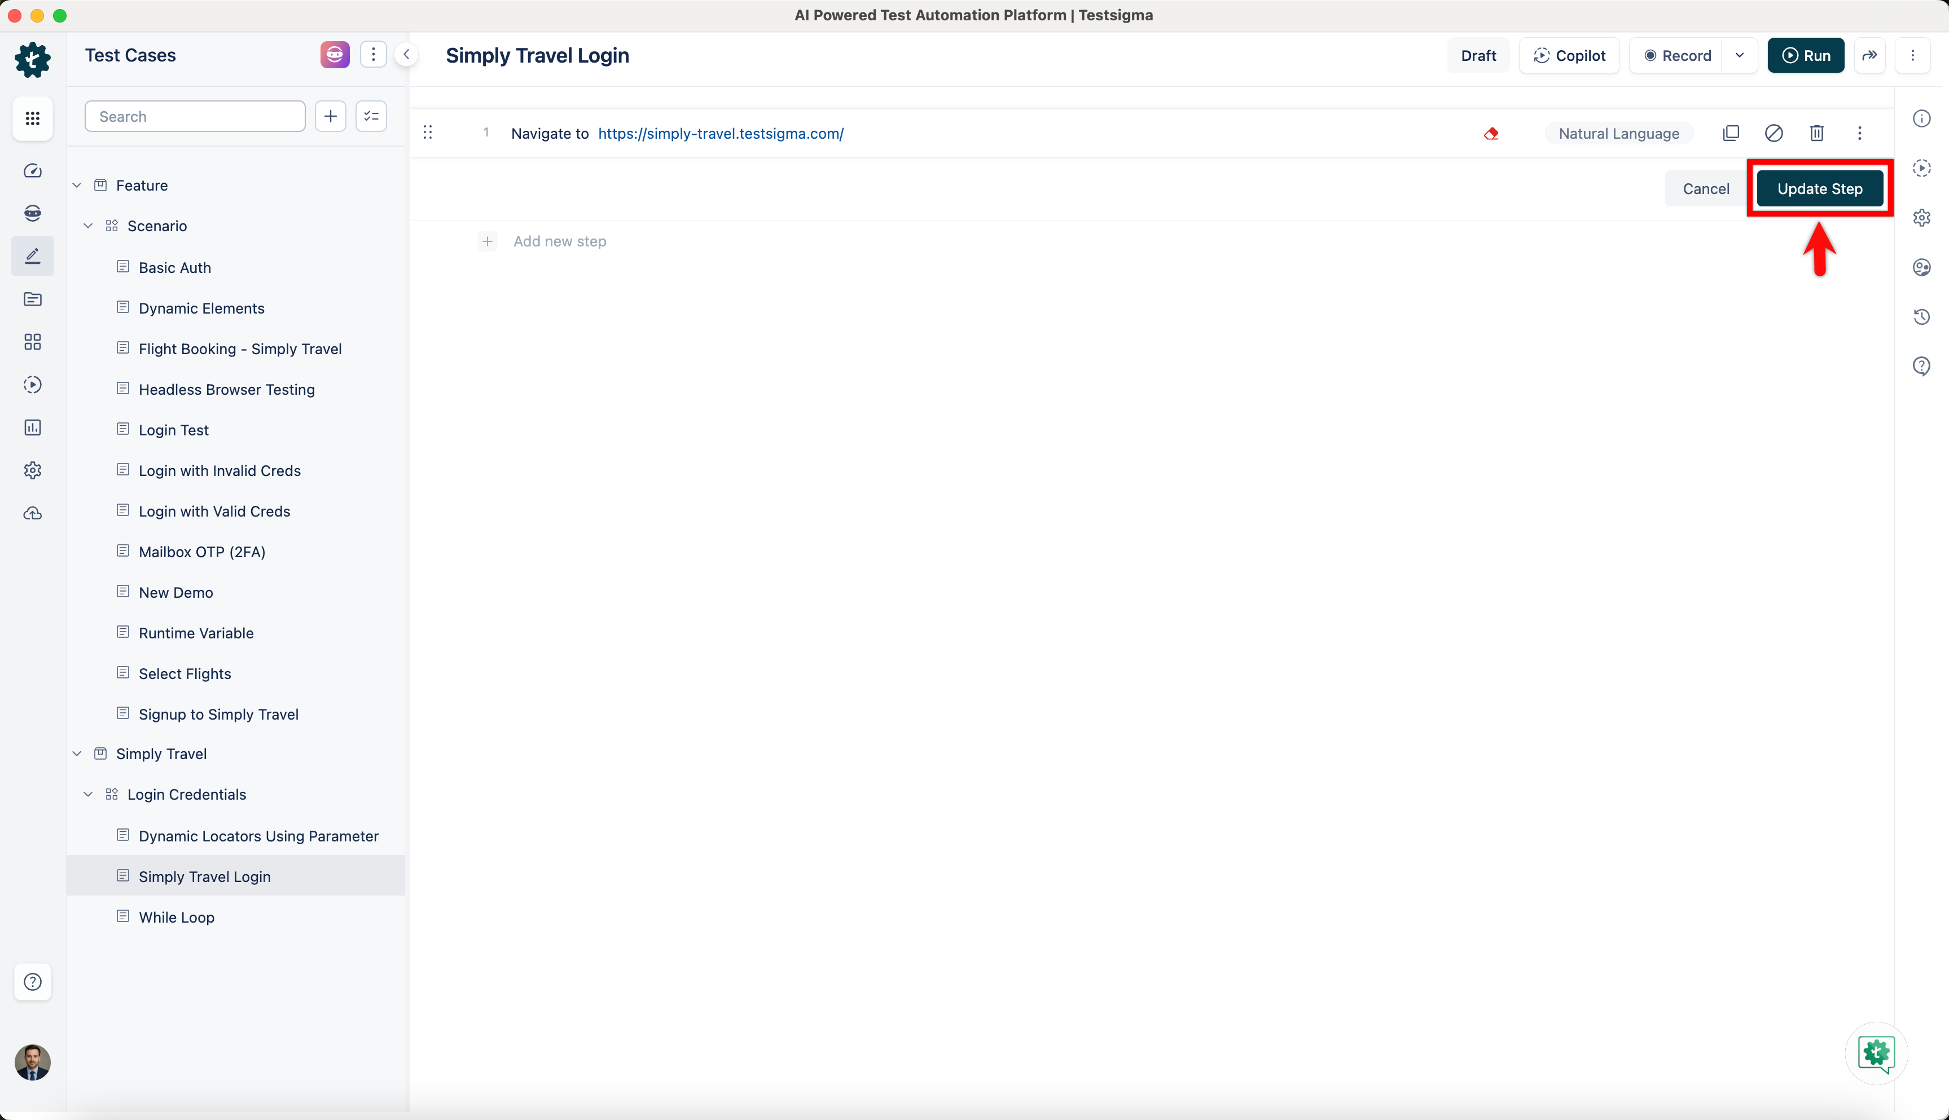The height and width of the screenshot is (1120, 1949).
Task: Open the dashboard gauge icon in left sidebar
Action: [x=32, y=171]
